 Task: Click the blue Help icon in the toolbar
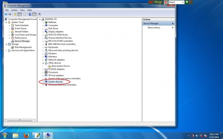coord(30,14)
